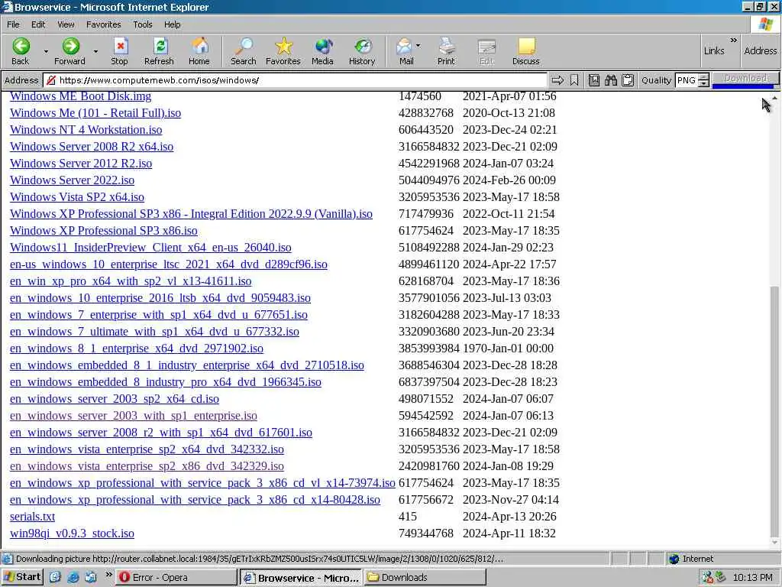
Task: Open Windows11 InsiderPreview Client x64 link
Action: [150, 248]
